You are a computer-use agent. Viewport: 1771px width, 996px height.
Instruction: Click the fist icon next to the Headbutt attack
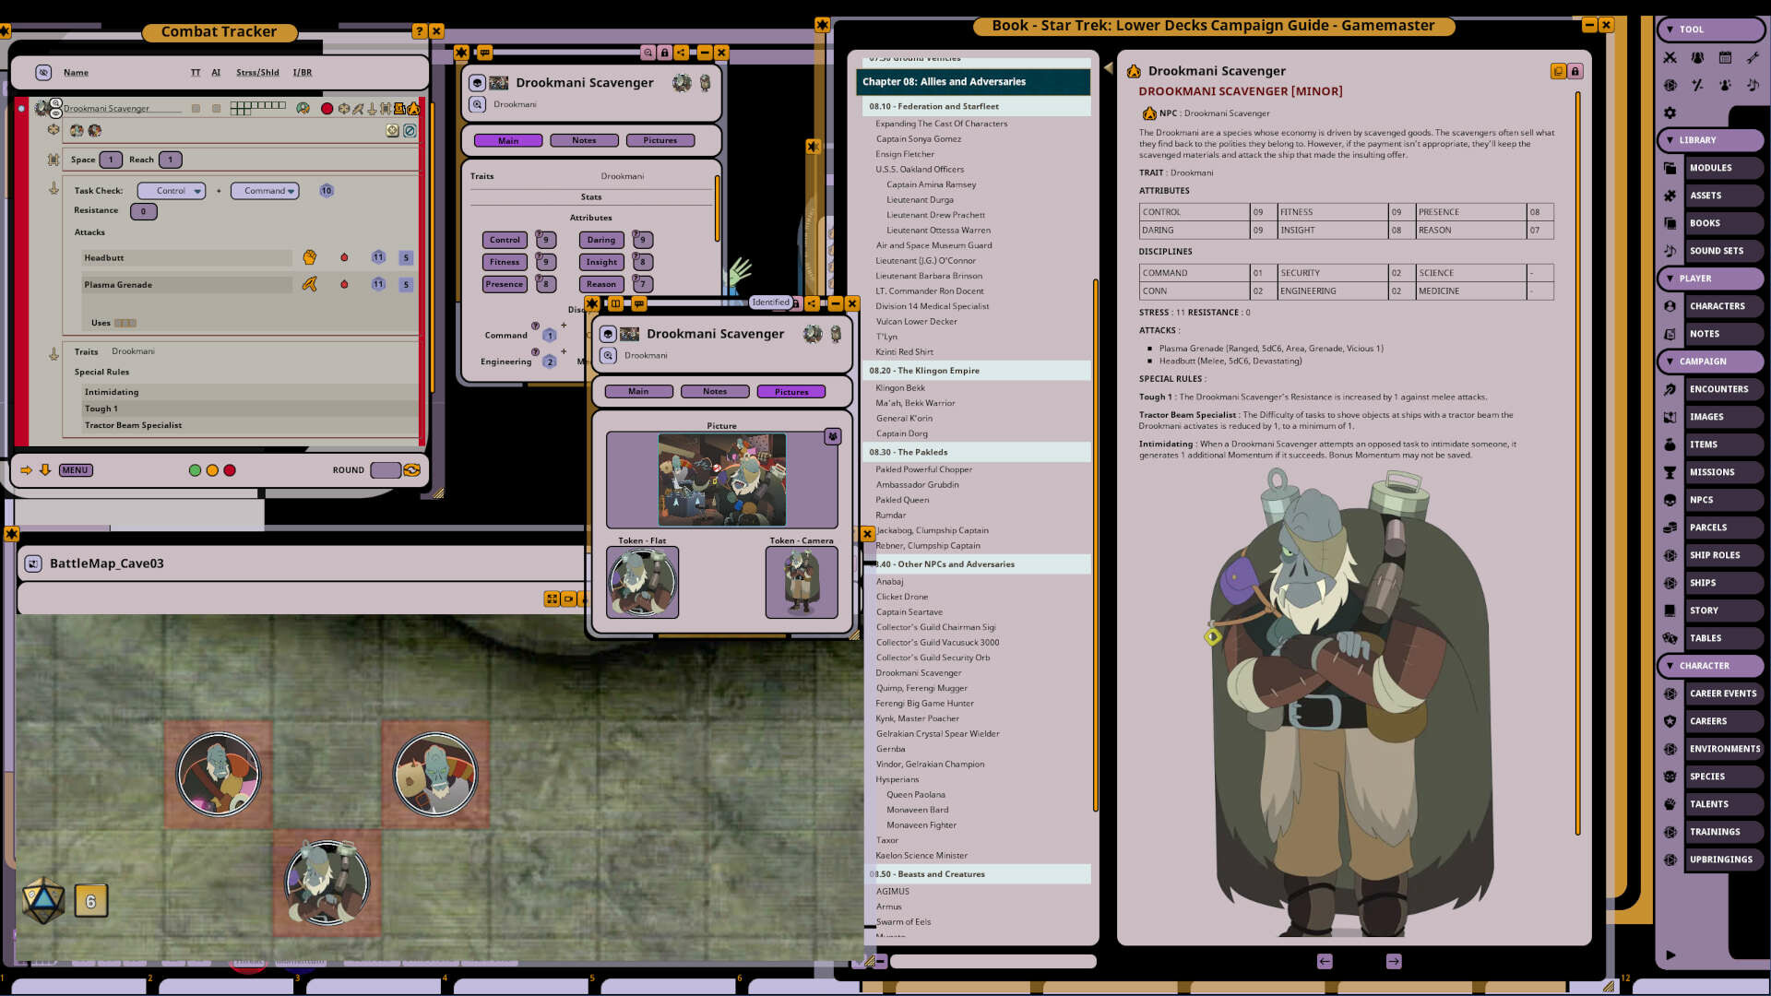(311, 258)
